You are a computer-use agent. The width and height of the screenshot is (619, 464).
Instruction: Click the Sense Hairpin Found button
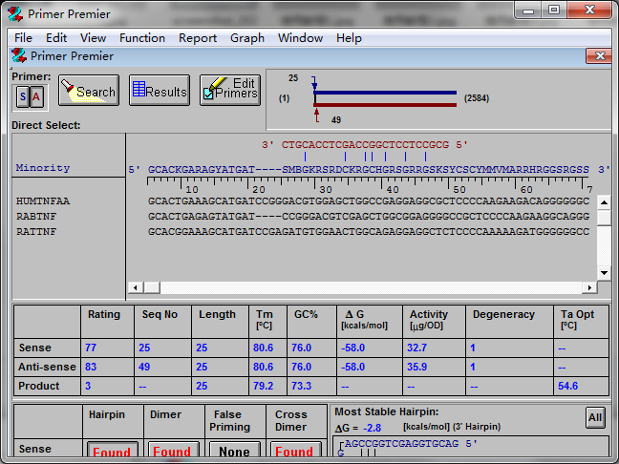tap(112, 452)
